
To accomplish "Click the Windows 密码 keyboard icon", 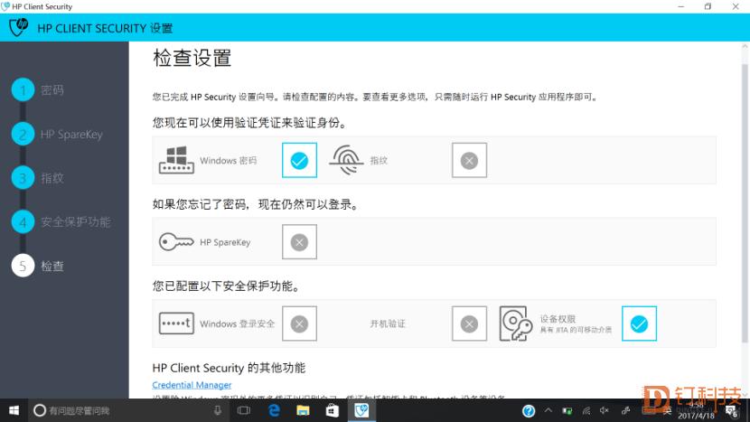I will coord(176,160).
